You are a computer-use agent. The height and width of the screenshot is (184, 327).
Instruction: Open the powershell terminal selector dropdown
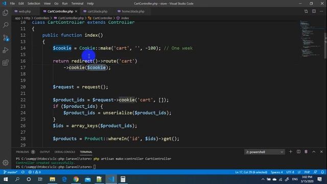pos(265,152)
